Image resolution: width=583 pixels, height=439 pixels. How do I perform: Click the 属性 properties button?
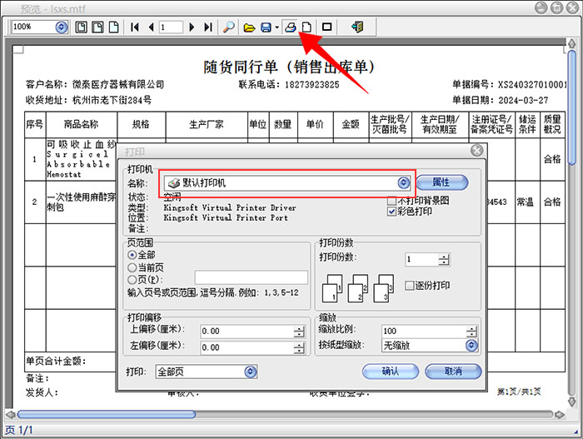coord(442,182)
